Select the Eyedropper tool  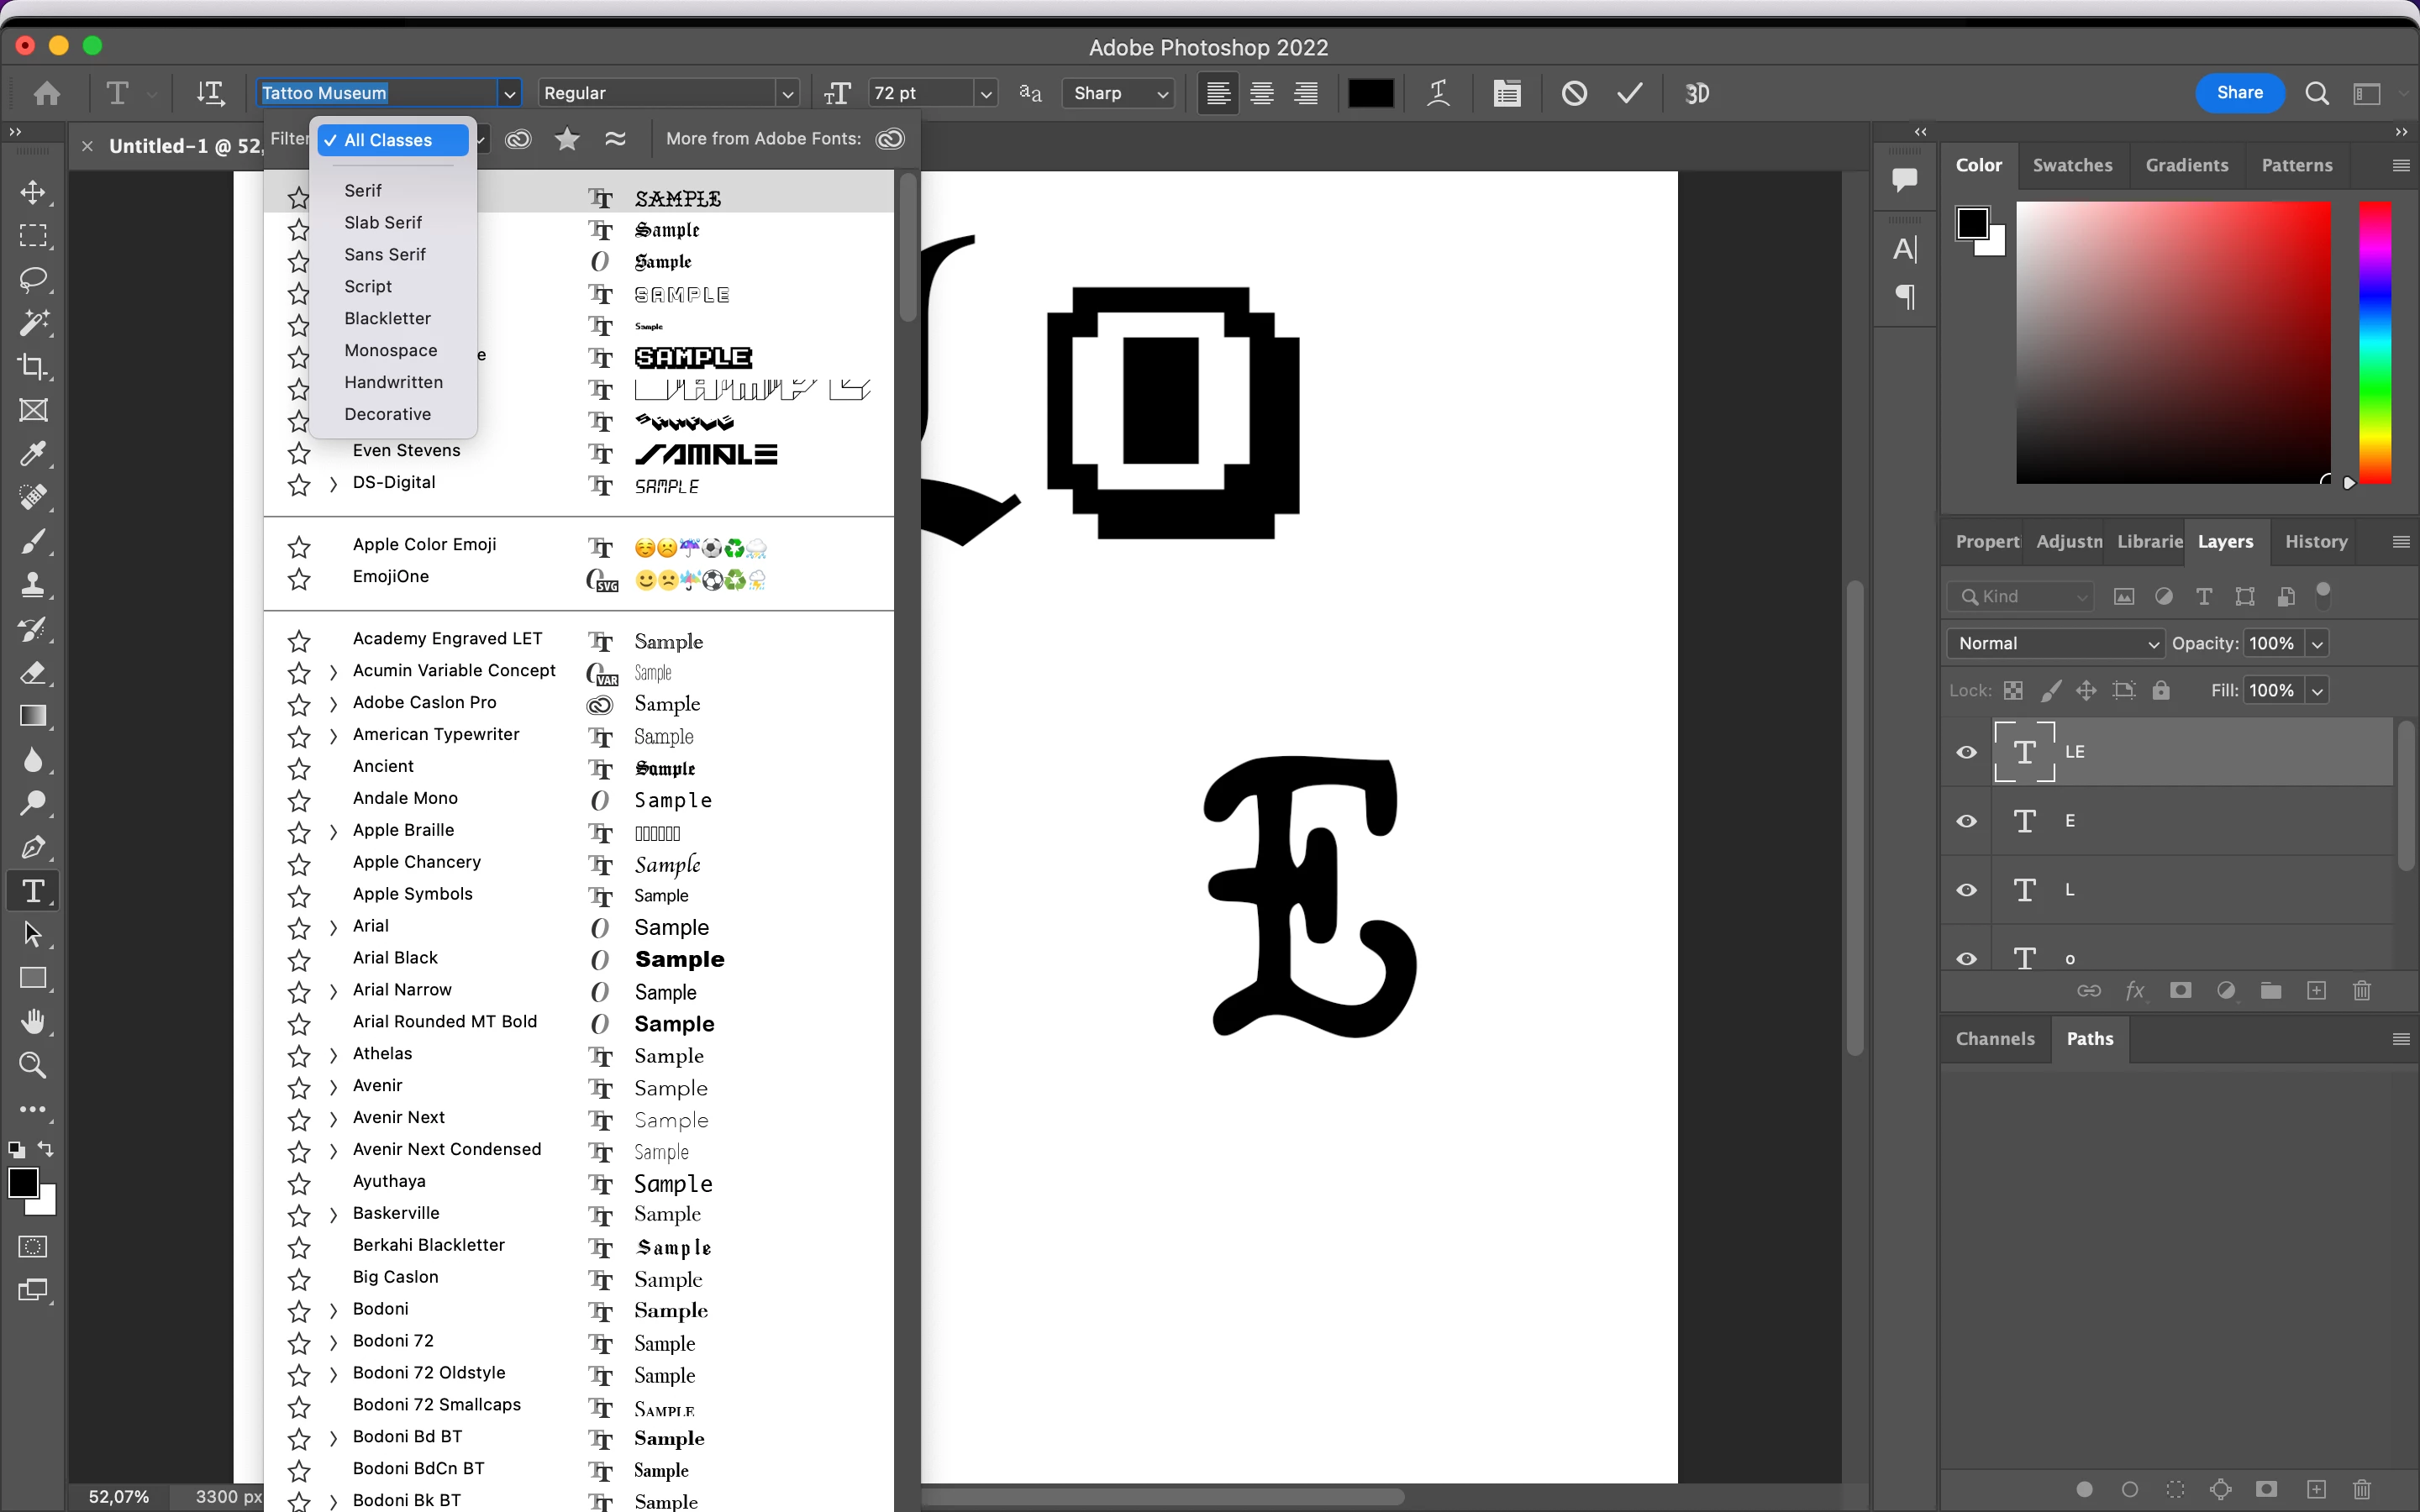33,454
